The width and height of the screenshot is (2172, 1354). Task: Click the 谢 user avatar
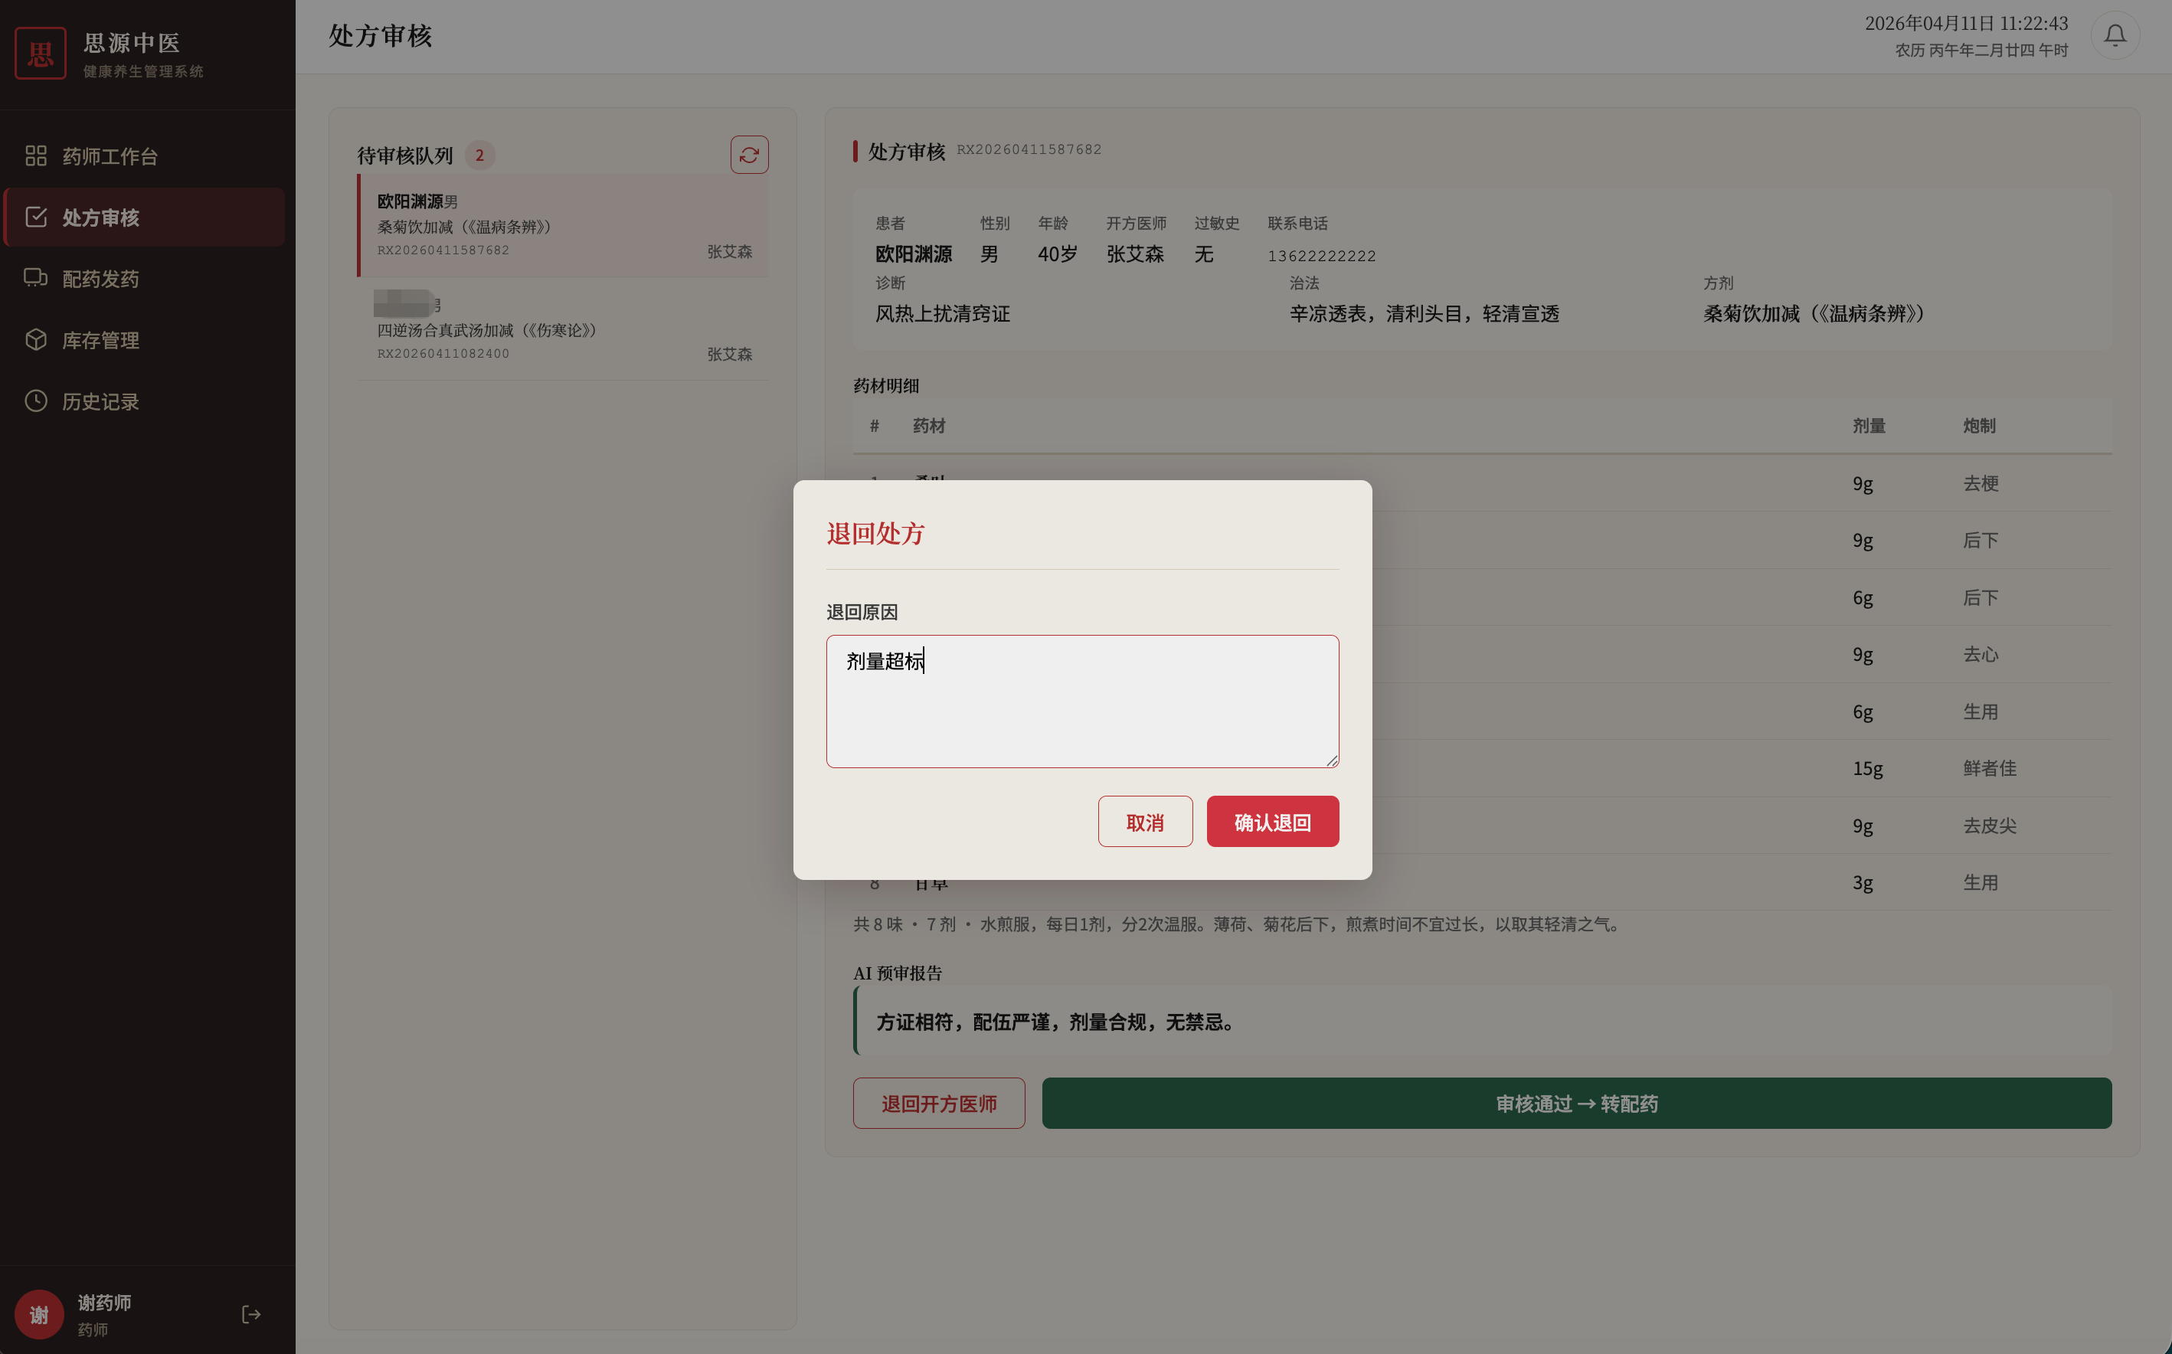[x=38, y=1313]
